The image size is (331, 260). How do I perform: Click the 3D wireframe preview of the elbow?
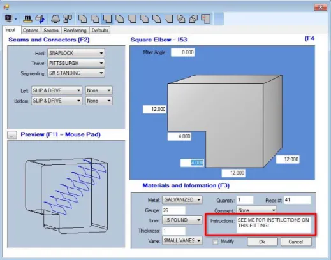click(66, 196)
